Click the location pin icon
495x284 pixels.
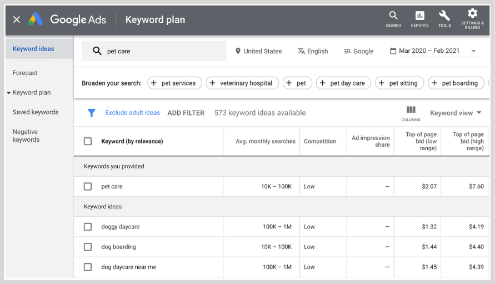(x=238, y=51)
